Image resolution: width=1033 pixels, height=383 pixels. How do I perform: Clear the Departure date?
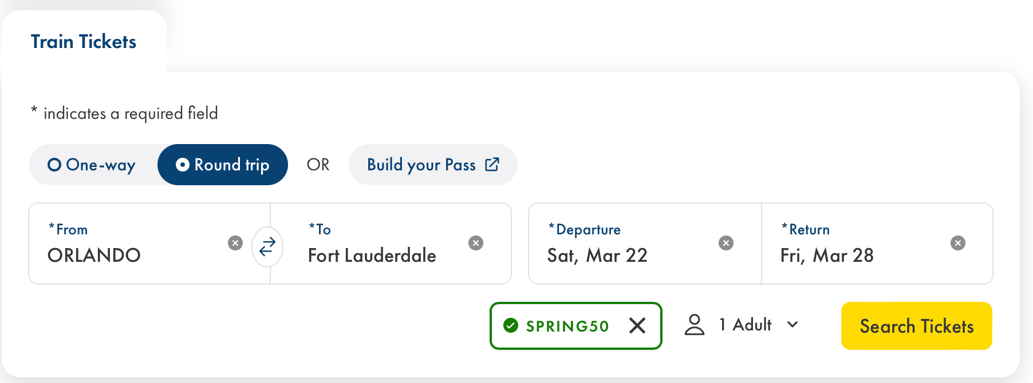coord(726,243)
